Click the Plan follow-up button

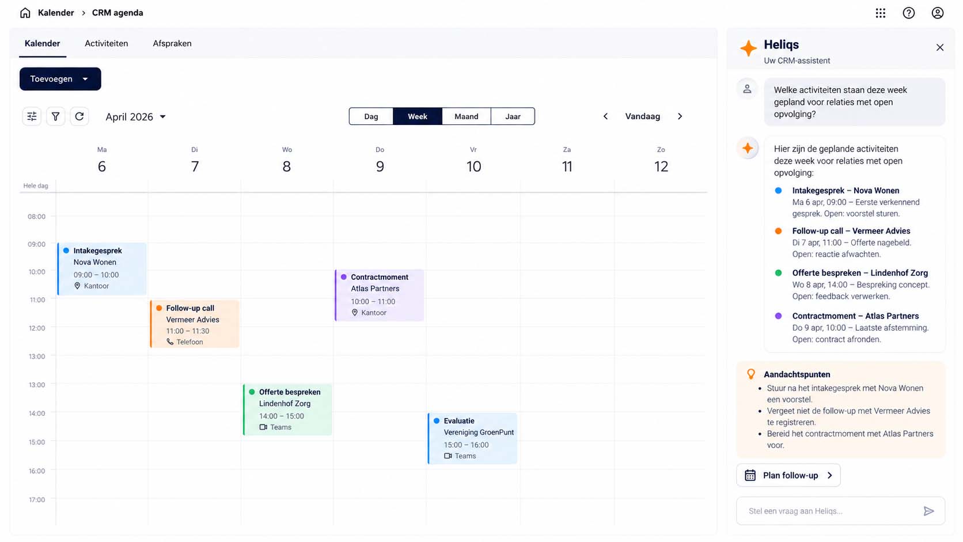tap(788, 475)
